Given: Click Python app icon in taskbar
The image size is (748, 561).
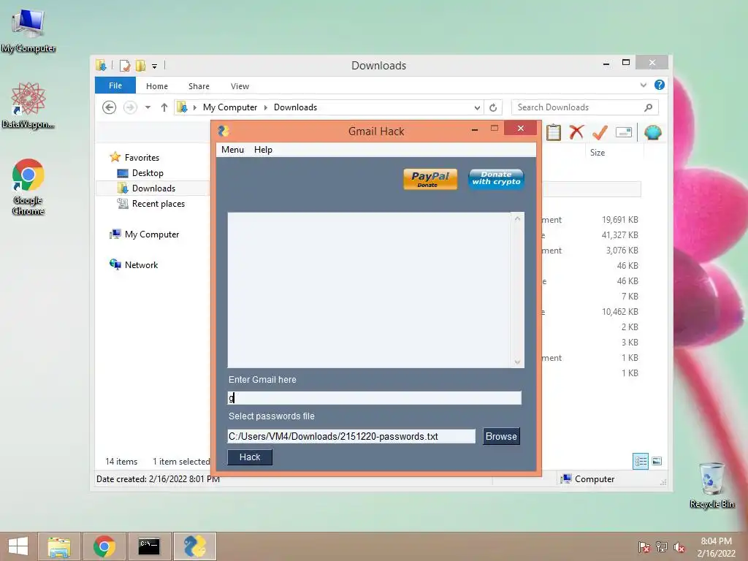Looking at the screenshot, I should [194, 546].
